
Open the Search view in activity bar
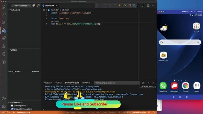[4, 14]
